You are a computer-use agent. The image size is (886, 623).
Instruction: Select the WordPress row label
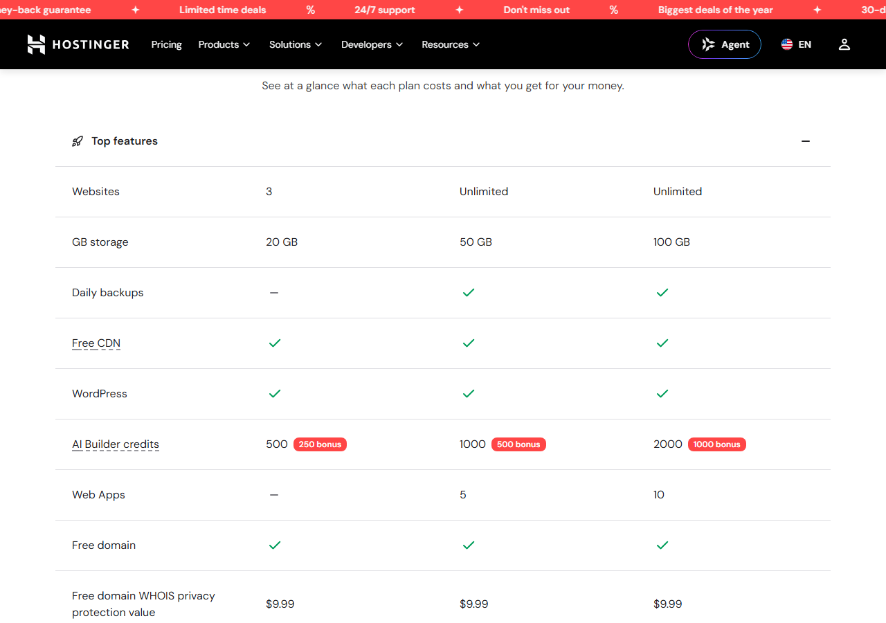tap(100, 394)
